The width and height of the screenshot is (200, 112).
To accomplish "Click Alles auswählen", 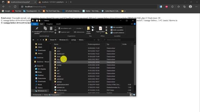I will coord(117,27).
